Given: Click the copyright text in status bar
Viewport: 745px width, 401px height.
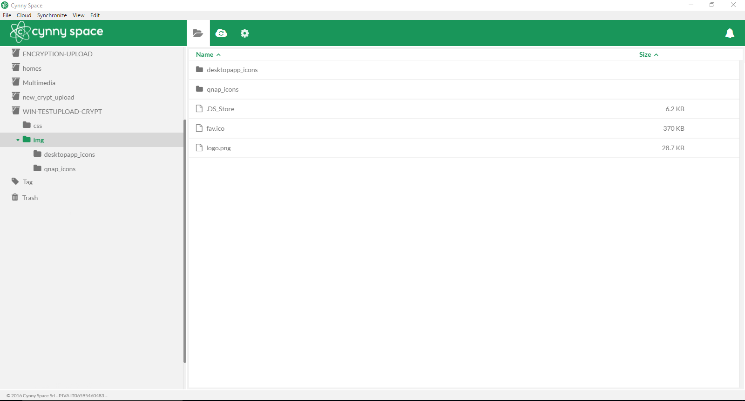Looking at the screenshot, I should tap(57, 396).
